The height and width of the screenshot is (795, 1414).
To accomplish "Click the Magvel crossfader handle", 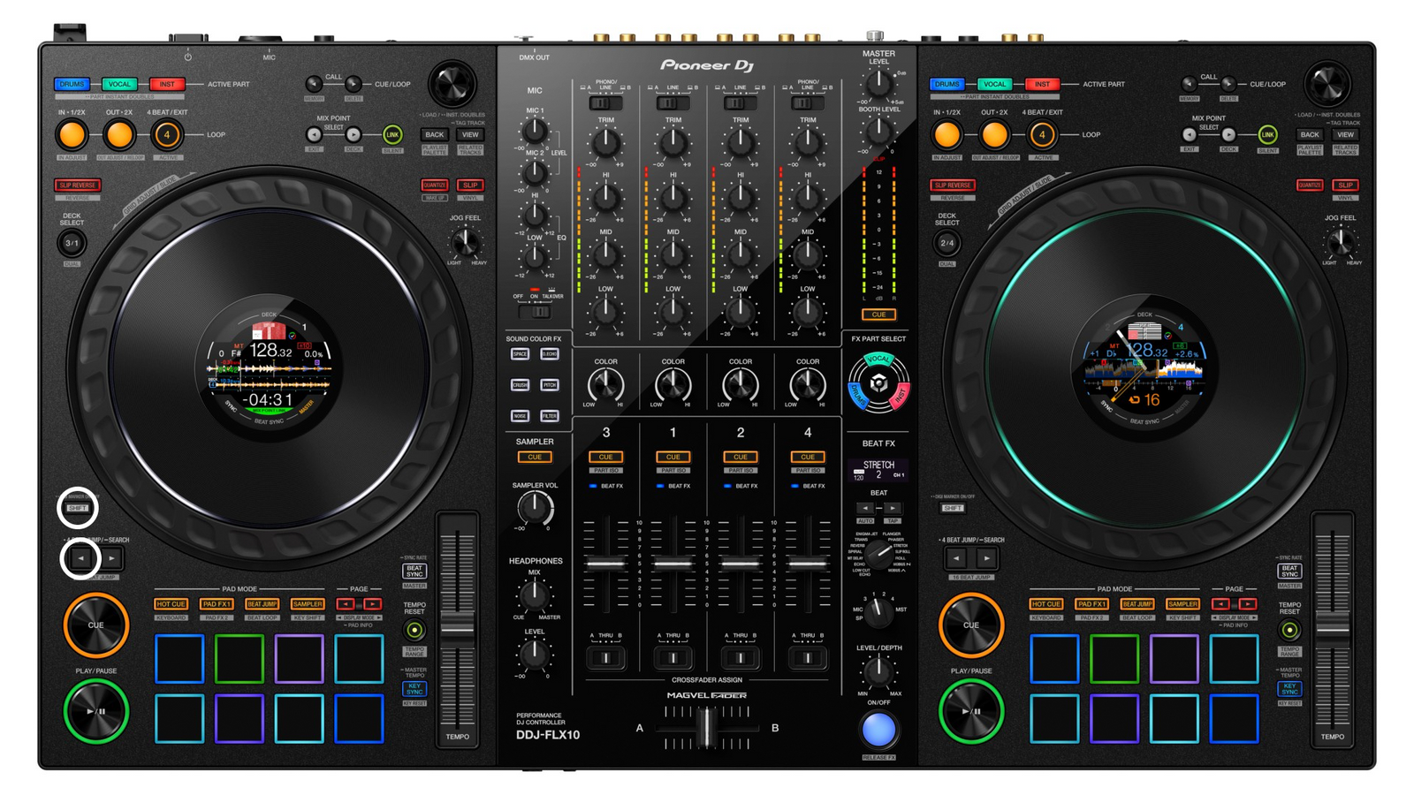I will coord(705,727).
